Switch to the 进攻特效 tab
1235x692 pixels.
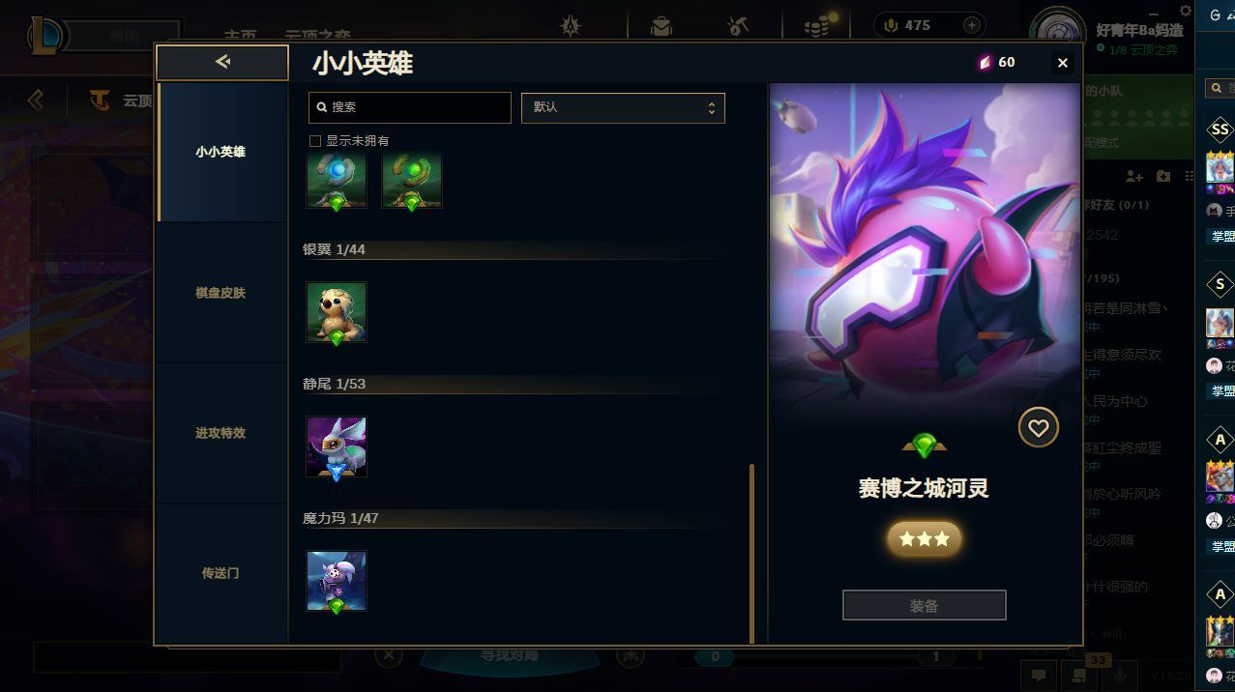pyautogui.click(x=221, y=433)
